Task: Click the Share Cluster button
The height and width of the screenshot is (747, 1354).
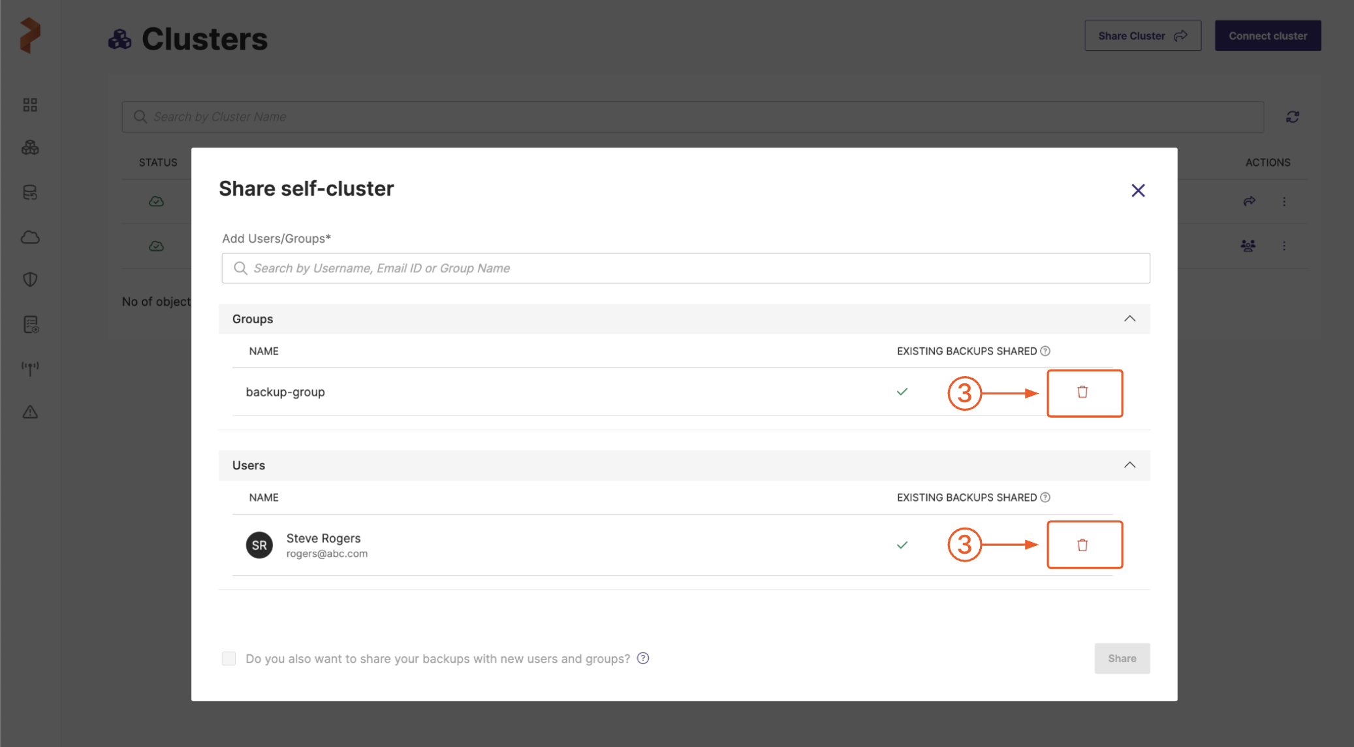Action: coord(1142,36)
